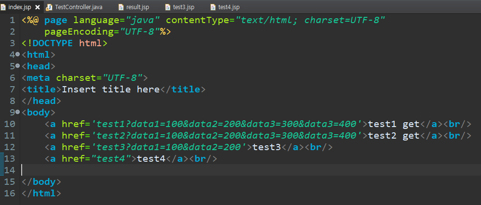
Task: Click the test4.jsp file icon
Action: (x=213, y=7)
